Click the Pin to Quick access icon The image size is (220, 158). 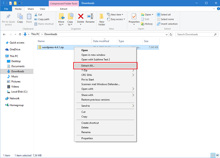pyautogui.click(x=8, y=17)
